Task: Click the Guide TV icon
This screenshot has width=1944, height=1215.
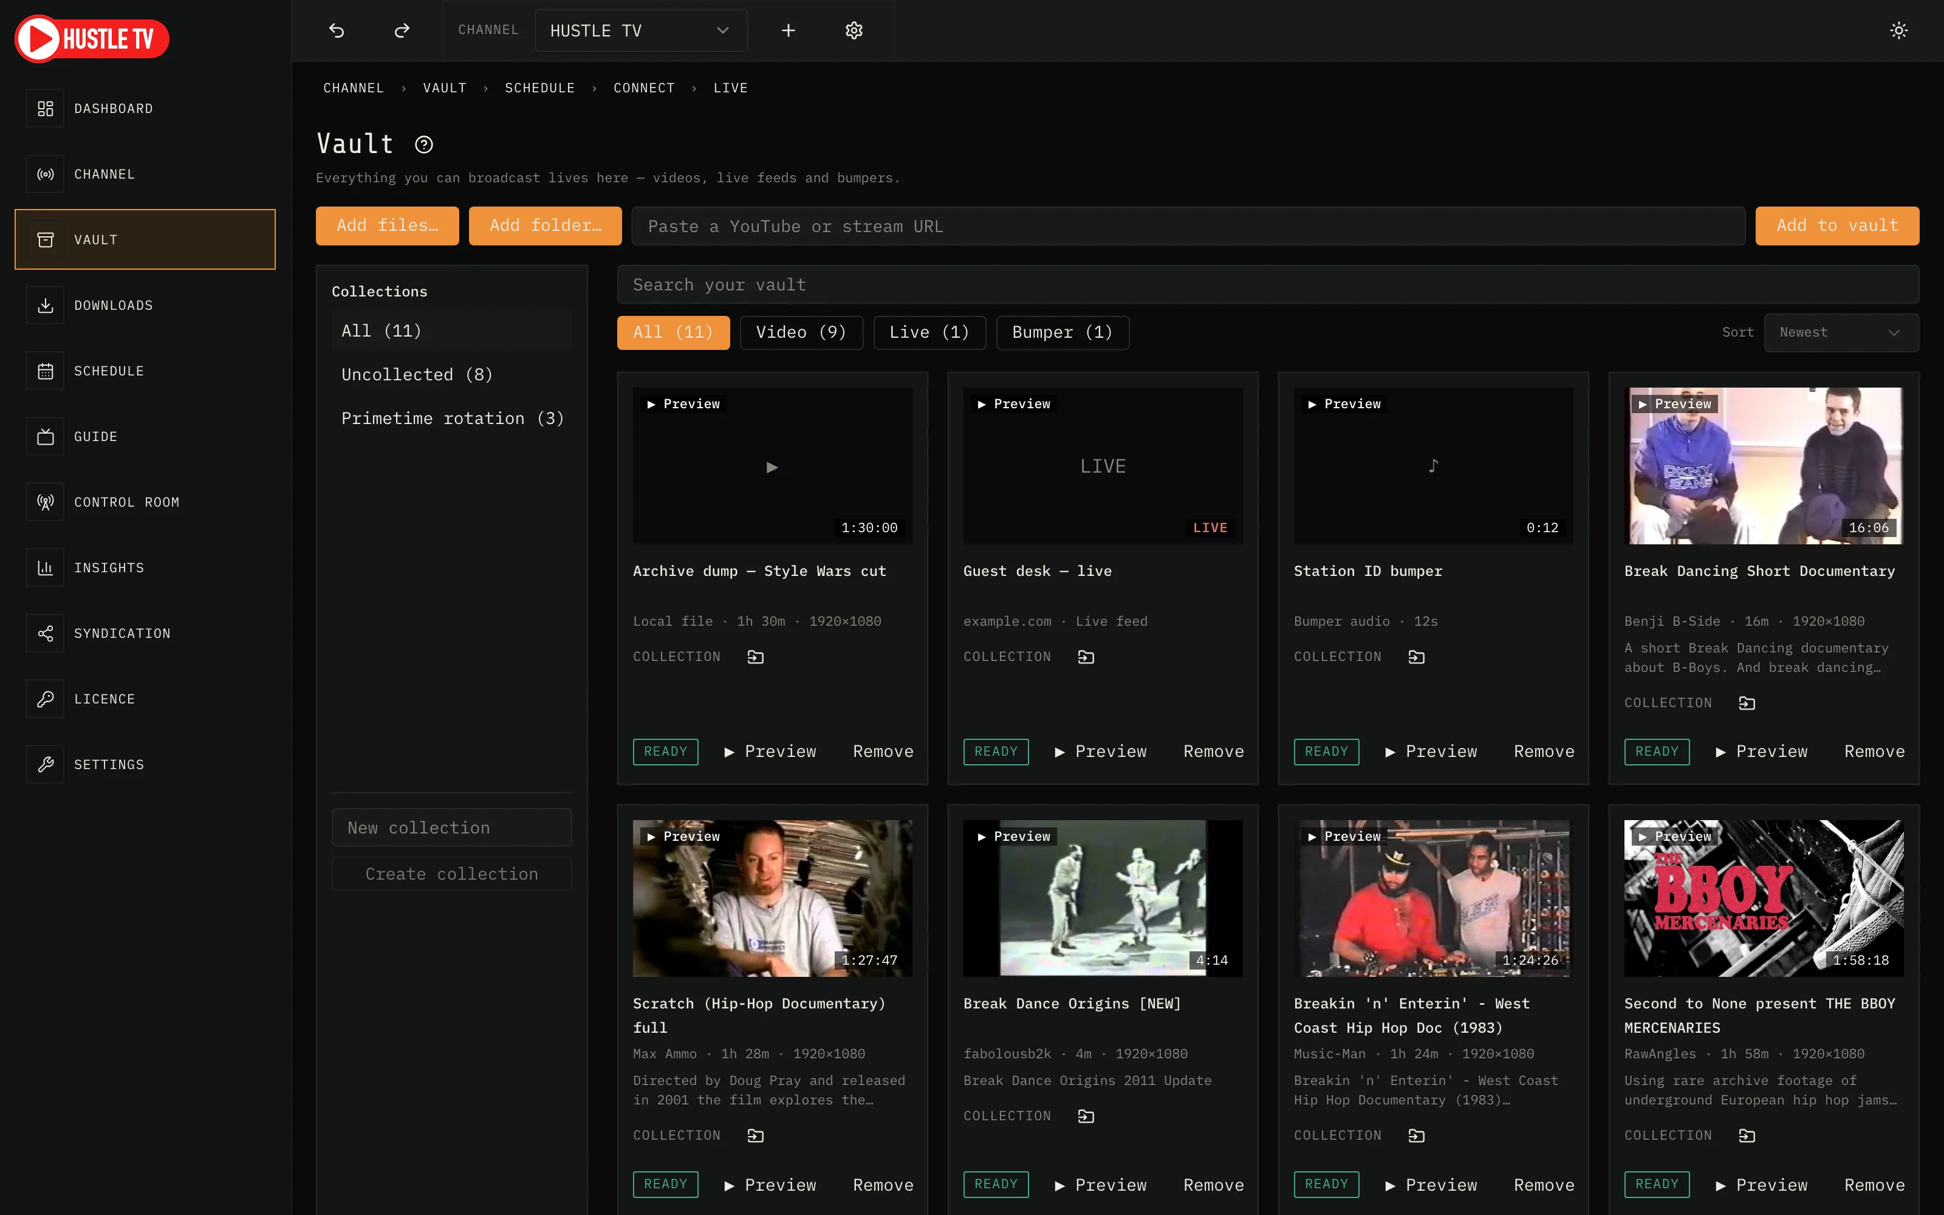Action: (45, 436)
